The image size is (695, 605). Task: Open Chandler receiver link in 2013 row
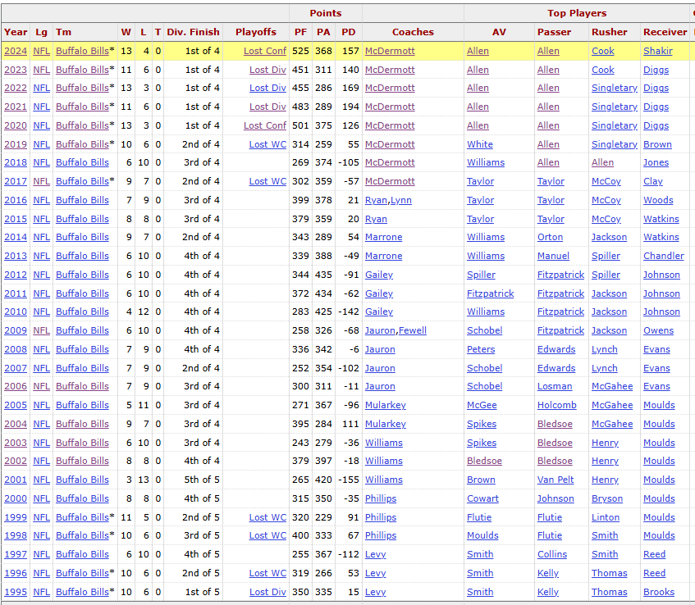(664, 256)
